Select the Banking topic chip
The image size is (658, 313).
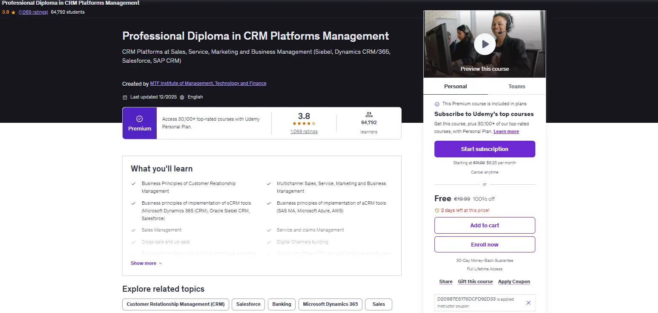point(282,304)
